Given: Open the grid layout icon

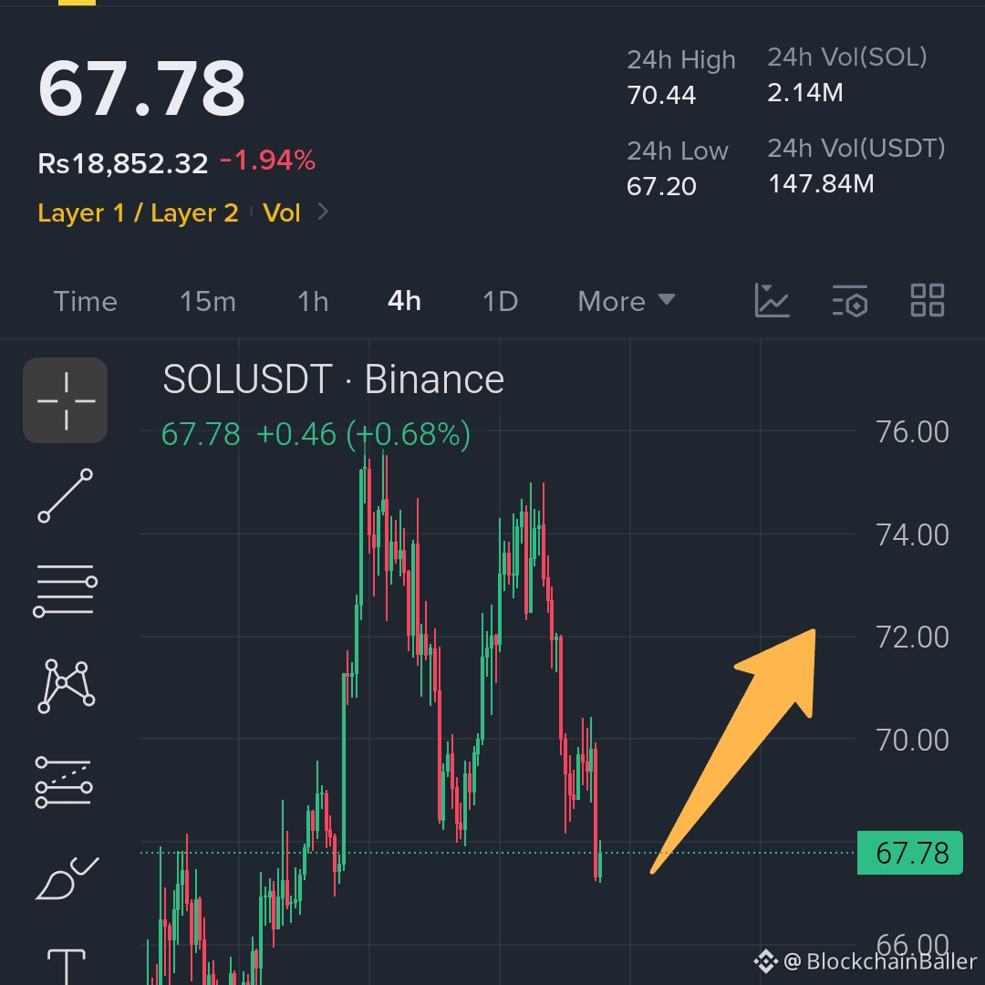Looking at the screenshot, I should click(x=928, y=300).
